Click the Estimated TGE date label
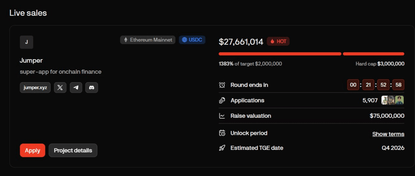Viewport: 415px width, 176px height. pyautogui.click(x=257, y=148)
